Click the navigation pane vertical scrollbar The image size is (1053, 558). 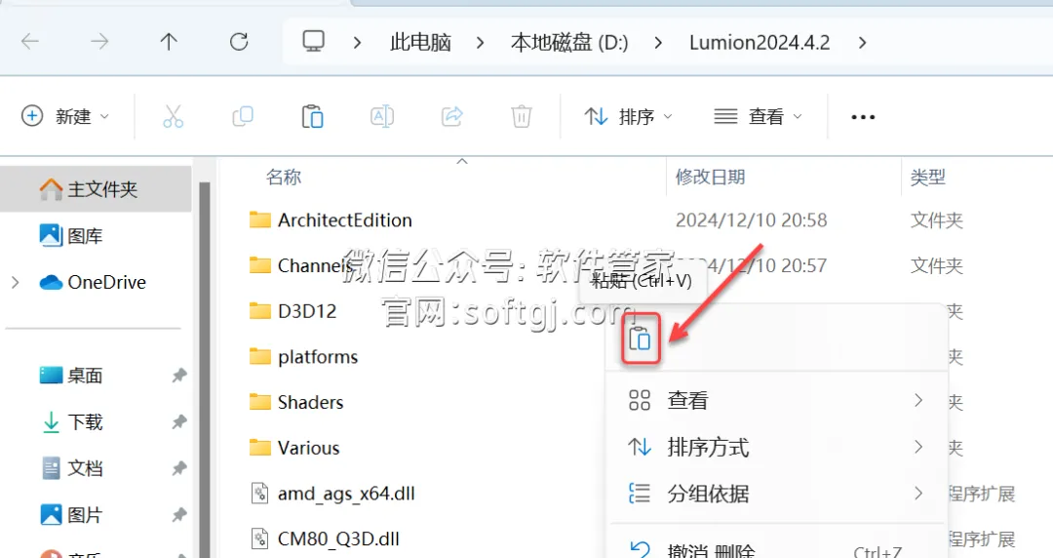pos(204,370)
